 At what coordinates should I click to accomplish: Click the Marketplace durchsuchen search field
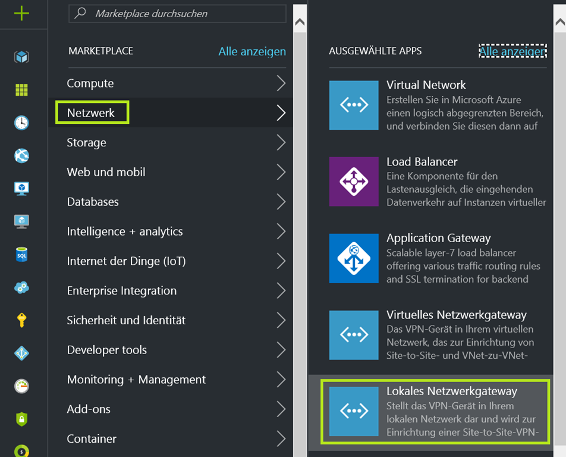[177, 13]
